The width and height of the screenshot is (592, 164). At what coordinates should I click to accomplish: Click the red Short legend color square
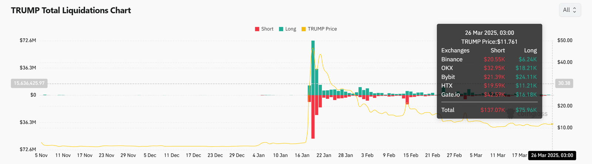click(x=257, y=29)
